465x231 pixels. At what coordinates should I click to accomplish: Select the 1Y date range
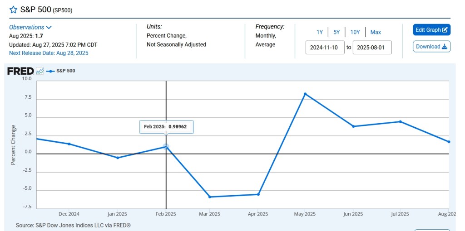(x=320, y=32)
